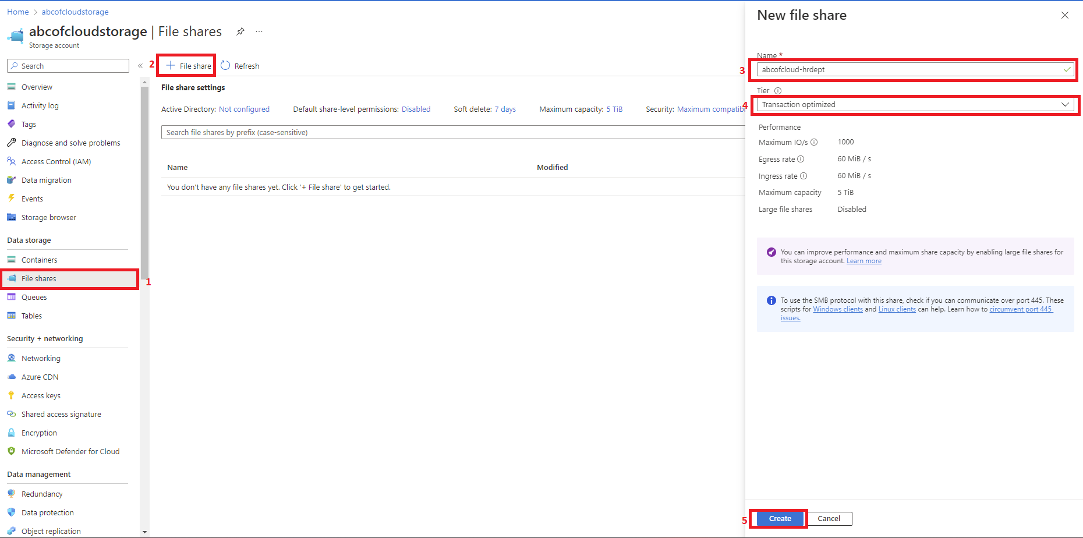Open the Windows clients link
Image resolution: width=1083 pixels, height=538 pixels.
point(837,309)
